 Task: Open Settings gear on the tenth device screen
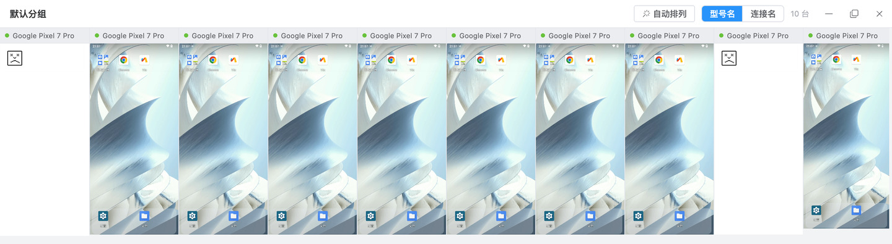816,210
